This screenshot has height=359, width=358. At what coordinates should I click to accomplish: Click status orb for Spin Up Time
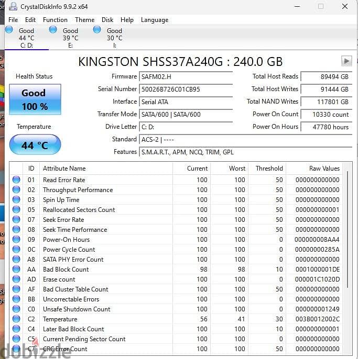click(16, 200)
